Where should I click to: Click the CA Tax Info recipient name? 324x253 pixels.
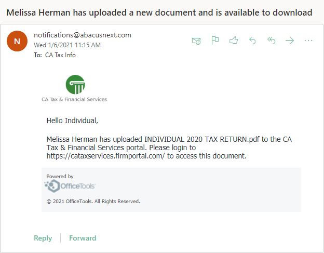coord(60,55)
